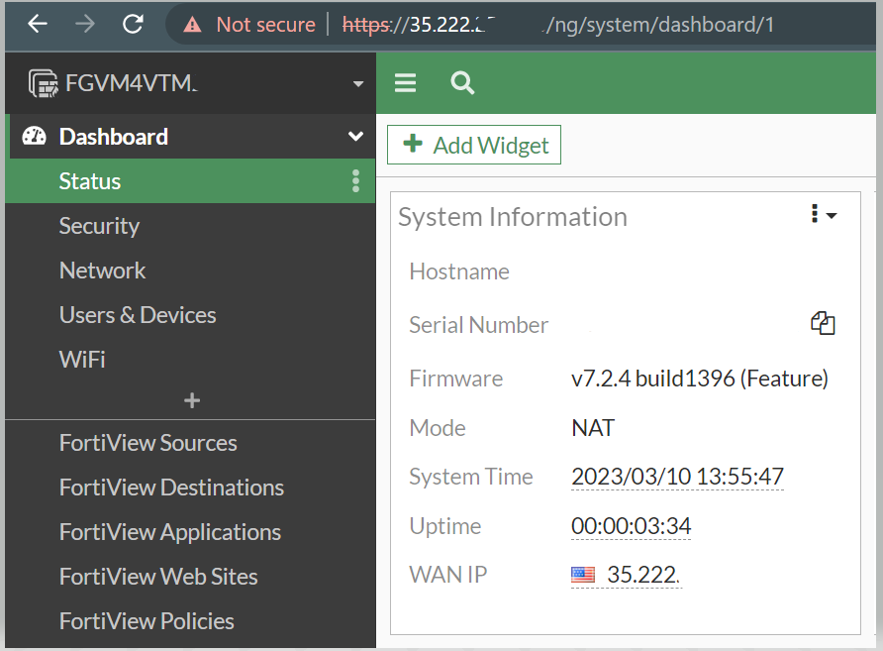Select Users & Devices in the sidebar
Screen dimensions: 883x651
138,315
